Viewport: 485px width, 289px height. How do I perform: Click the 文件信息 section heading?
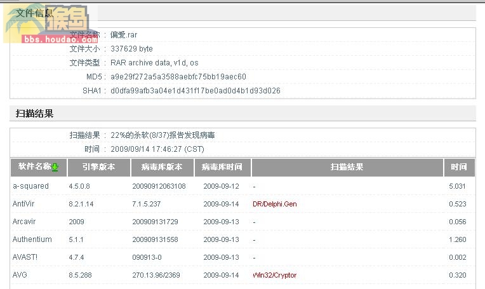pos(34,13)
